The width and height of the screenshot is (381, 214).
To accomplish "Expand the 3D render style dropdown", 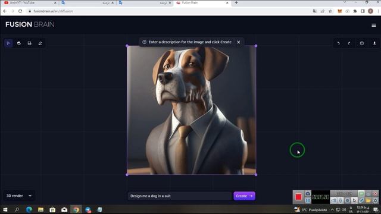I will (x=19, y=196).
